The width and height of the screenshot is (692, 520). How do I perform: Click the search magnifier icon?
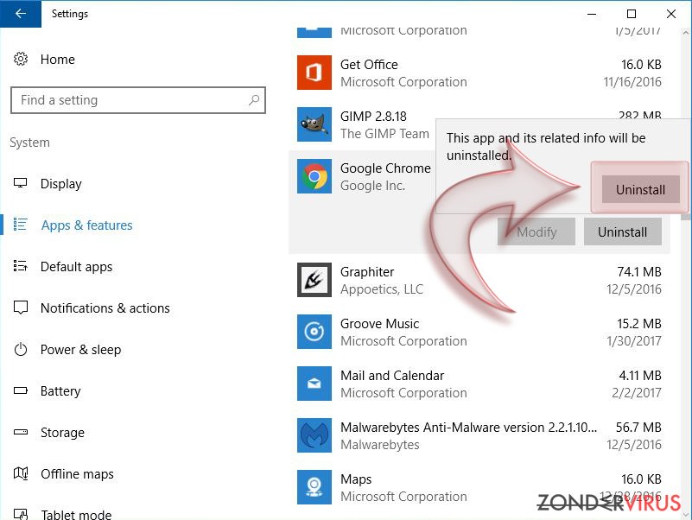(254, 100)
